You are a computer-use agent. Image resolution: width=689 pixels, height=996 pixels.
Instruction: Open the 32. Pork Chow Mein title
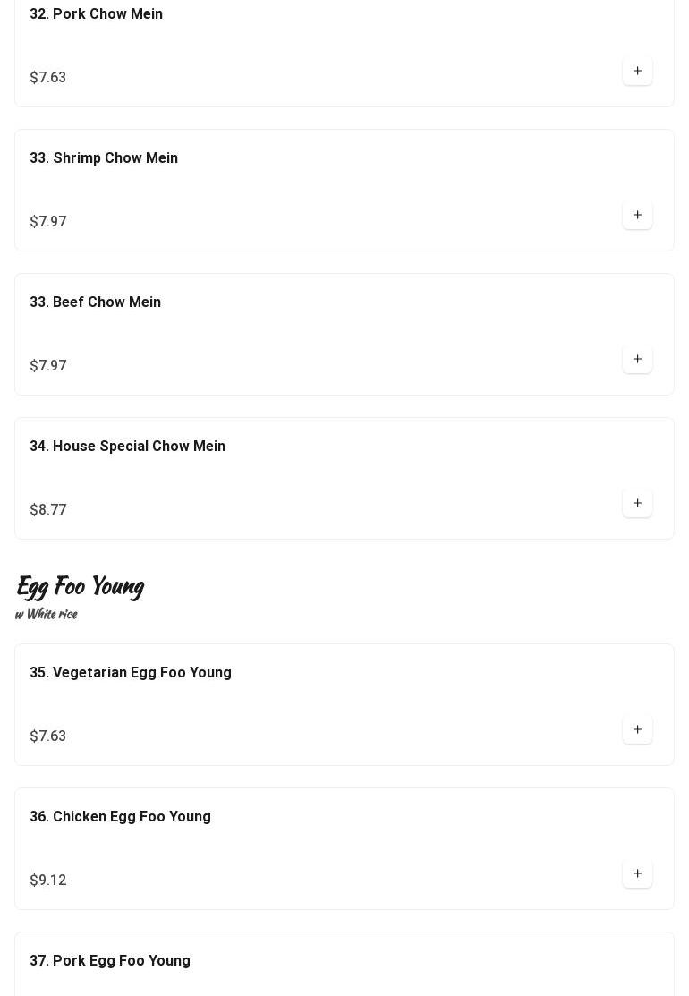(x=96, y=14)
